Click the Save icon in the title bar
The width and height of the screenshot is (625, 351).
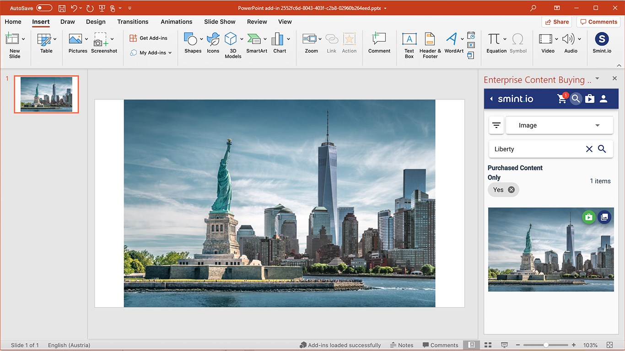[62, 8]
